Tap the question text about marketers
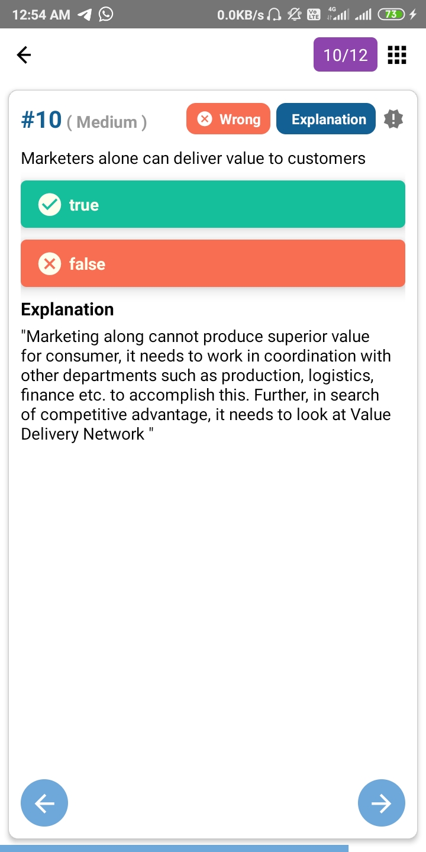This screenshot has height=852, width=426. 193,159
